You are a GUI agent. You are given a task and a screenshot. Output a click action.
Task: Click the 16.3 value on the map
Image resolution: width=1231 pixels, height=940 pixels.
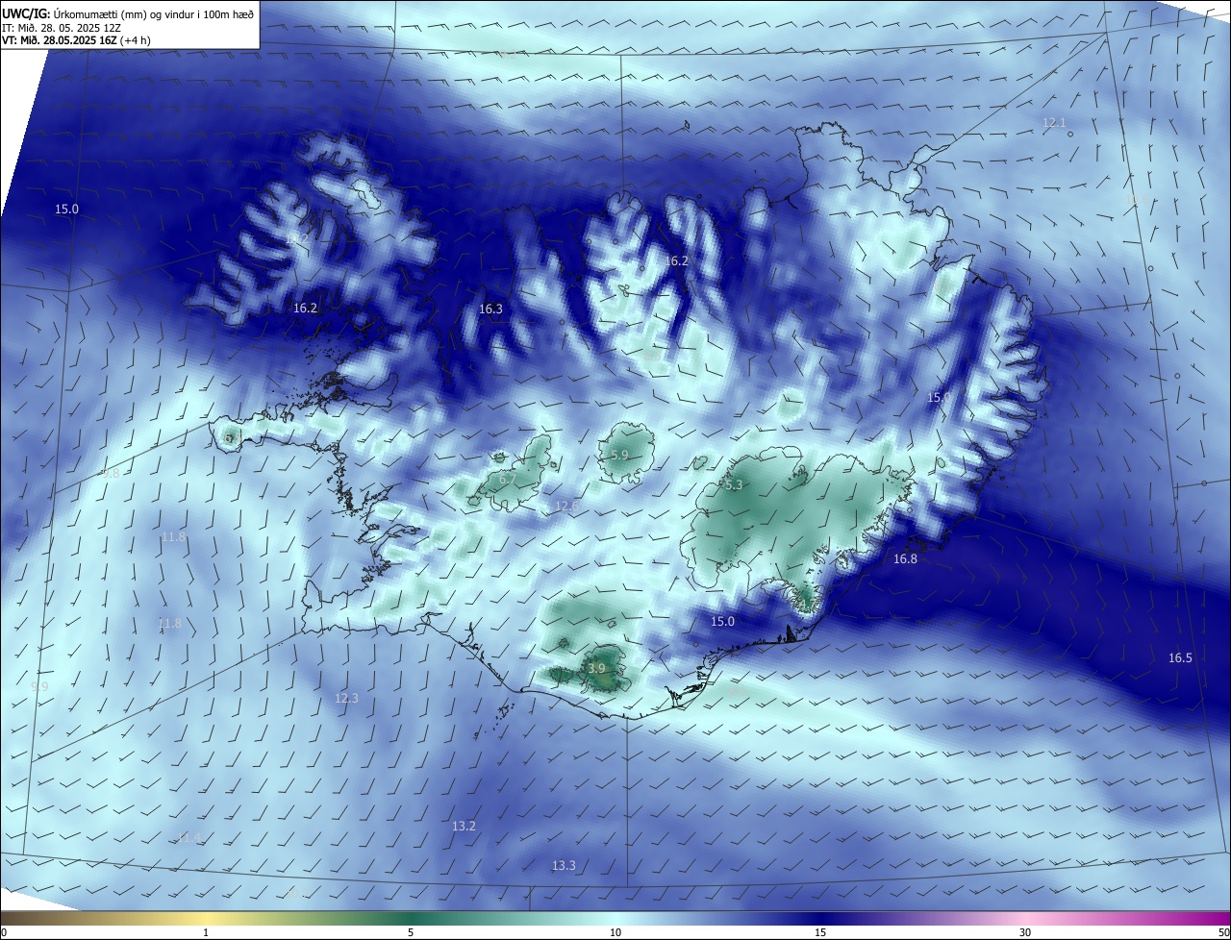[490, 309]
